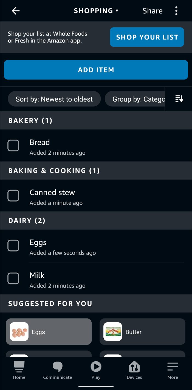Add suggested Eggs item
Screen dimensions: 192x390
[49, 332]
